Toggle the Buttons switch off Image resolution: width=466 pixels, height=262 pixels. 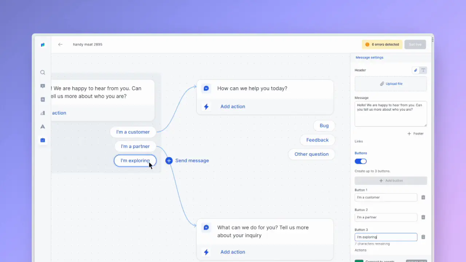361,161
